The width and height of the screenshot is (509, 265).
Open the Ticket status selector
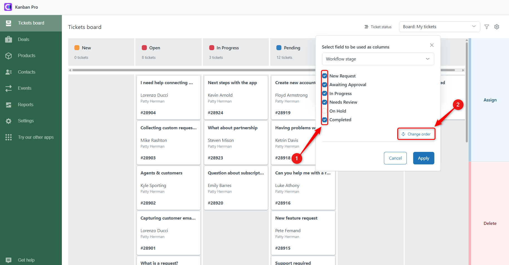[378, 27]
